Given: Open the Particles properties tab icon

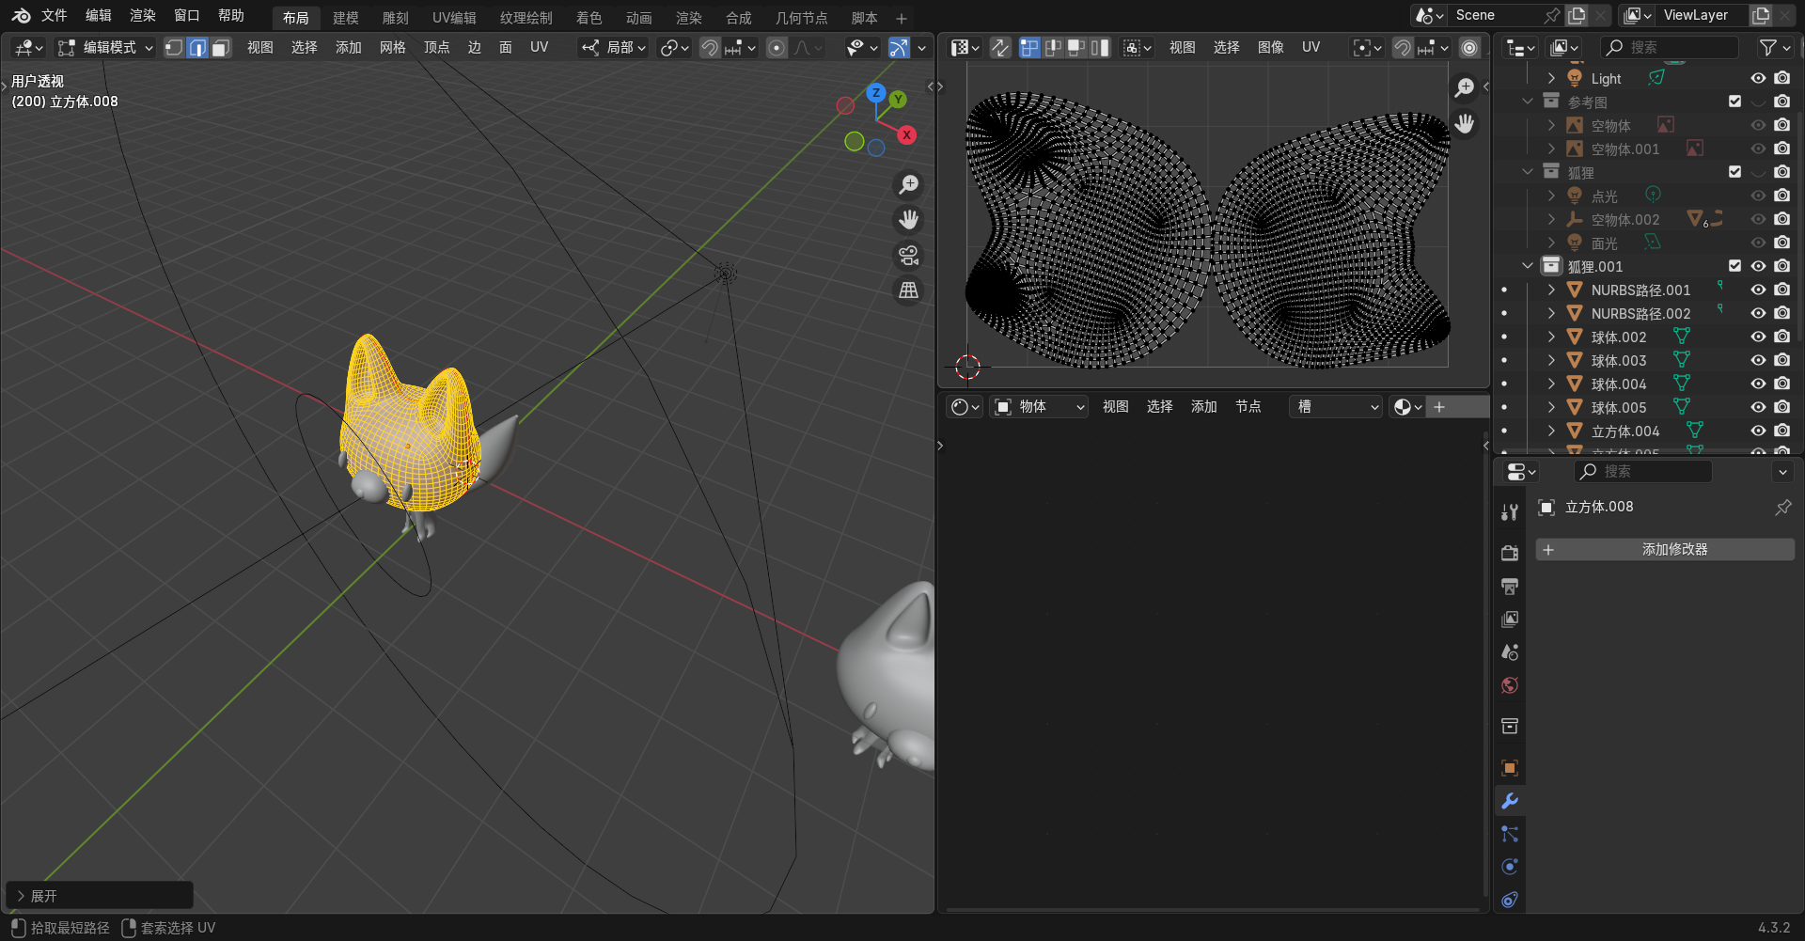Looking at the screenshot, I should point(1510,834).
